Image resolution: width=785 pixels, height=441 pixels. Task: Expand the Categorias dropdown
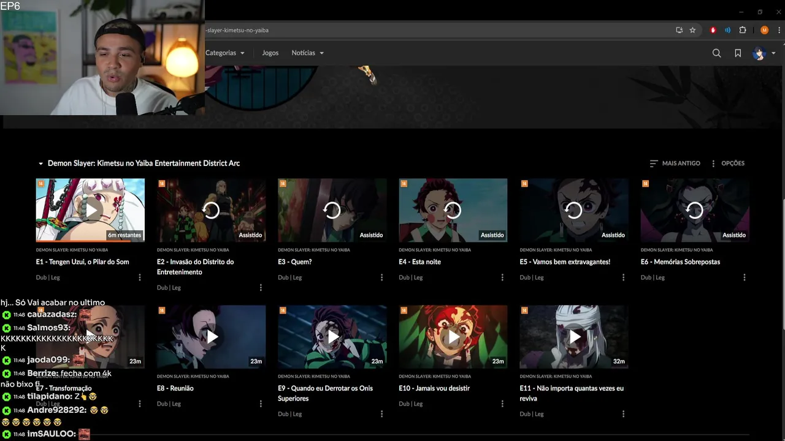[225, 53]
